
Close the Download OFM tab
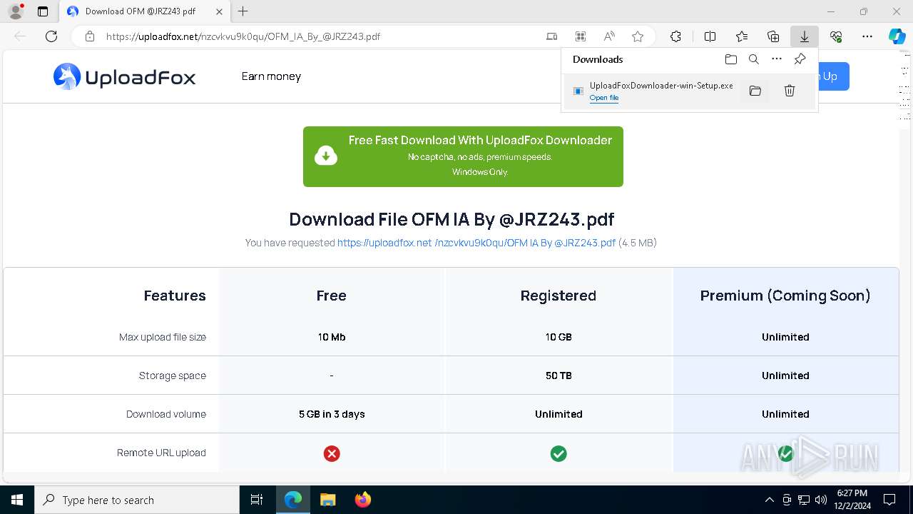(x=219, y=11)
